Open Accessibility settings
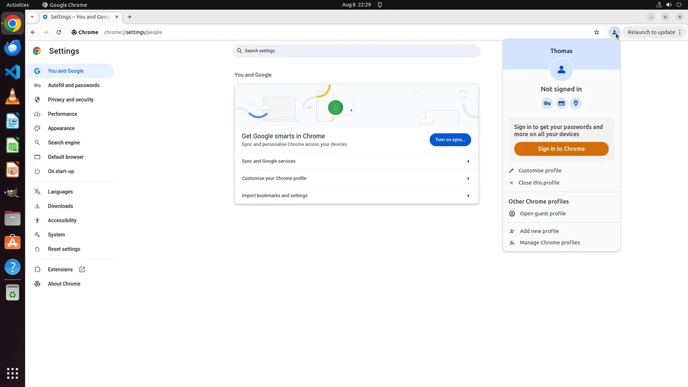This screenshot has height=387, width=688. (70, 220)
